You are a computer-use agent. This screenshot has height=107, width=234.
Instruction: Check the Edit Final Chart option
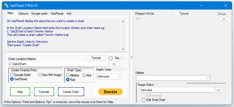click(x=144, y=100)
